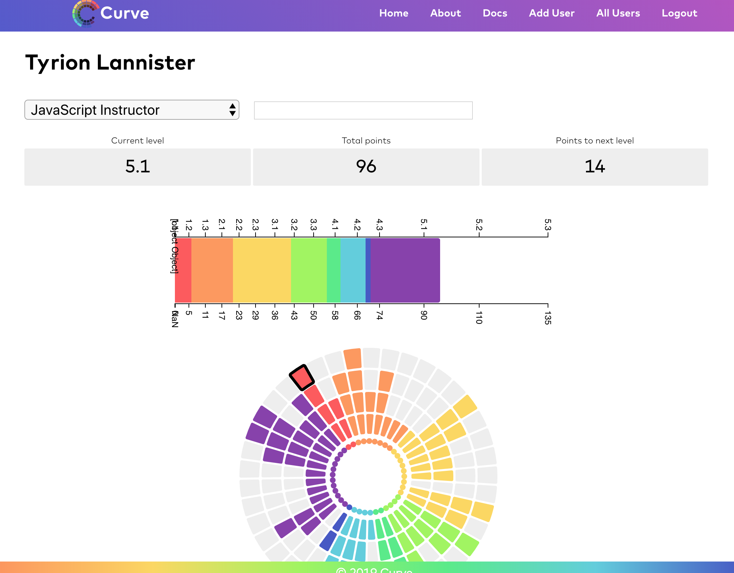Click the Current level label
Screen dimensions: 734x573
[138, 141]
